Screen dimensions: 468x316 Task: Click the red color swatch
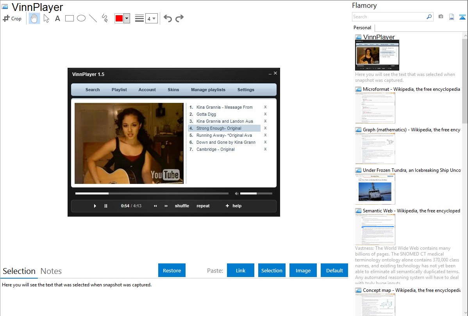(x=119, y=18)
